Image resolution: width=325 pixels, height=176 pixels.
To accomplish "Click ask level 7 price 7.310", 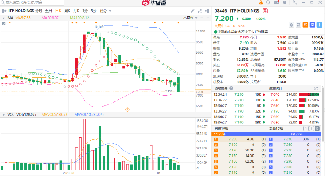I will [288, 173].
